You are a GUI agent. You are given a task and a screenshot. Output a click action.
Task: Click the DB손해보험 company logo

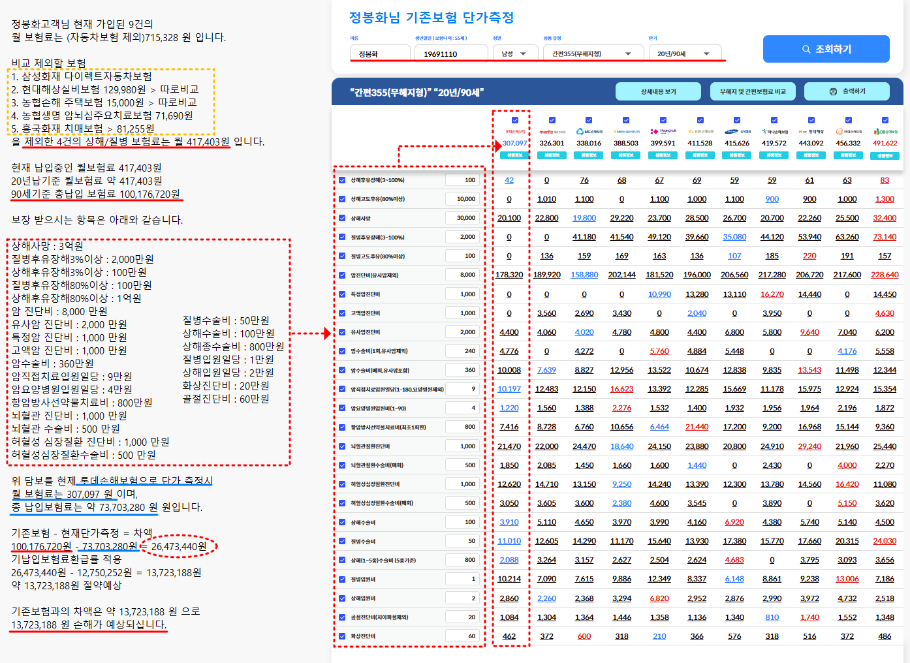885,132
